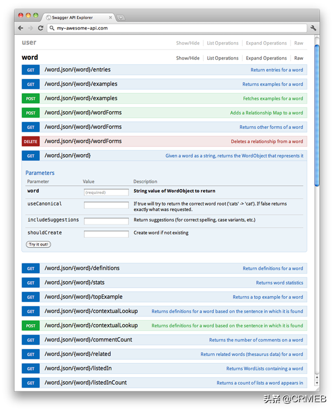Image resolution: width=334 pixels, height=411 pixels.
Task: Click GET badge for contextualLookup
Action: (31, 311)
